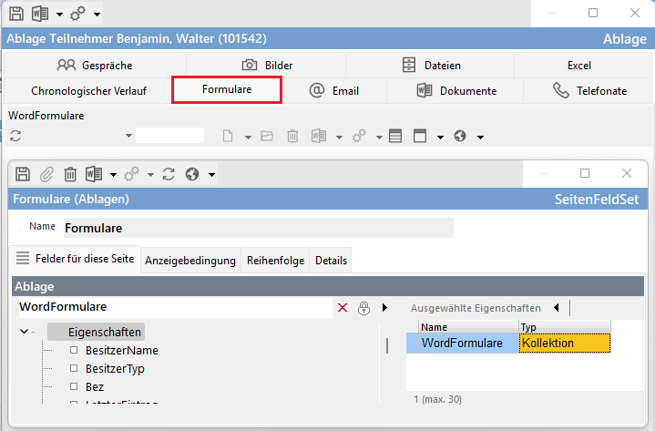Click the save icon in Formulare toolbar
This screenshot has width=655, height=431.
point(24,174)
